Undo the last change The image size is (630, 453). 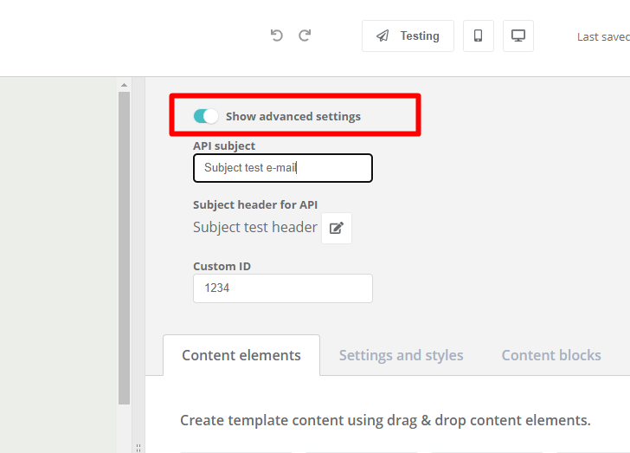(276, 36)
